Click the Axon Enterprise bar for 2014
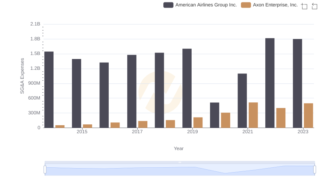This screenshot has width=322, height=185. pyautogui.click(x=60, y=126)
